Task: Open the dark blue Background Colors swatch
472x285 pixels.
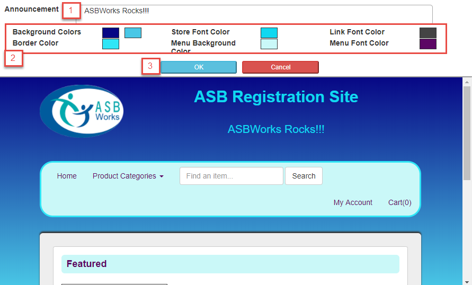Action: point(111,33)
